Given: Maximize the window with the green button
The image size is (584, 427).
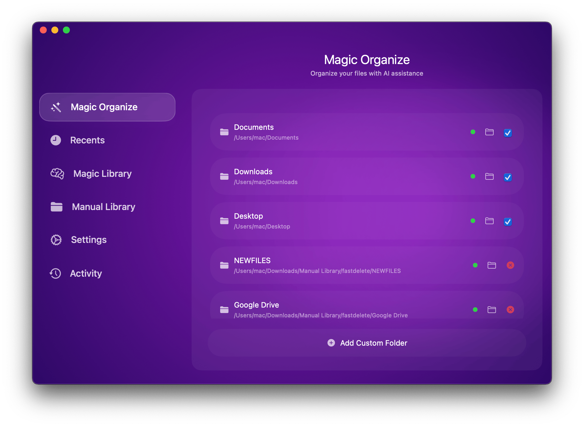Looking at the screenshot, I should [66, 30].
